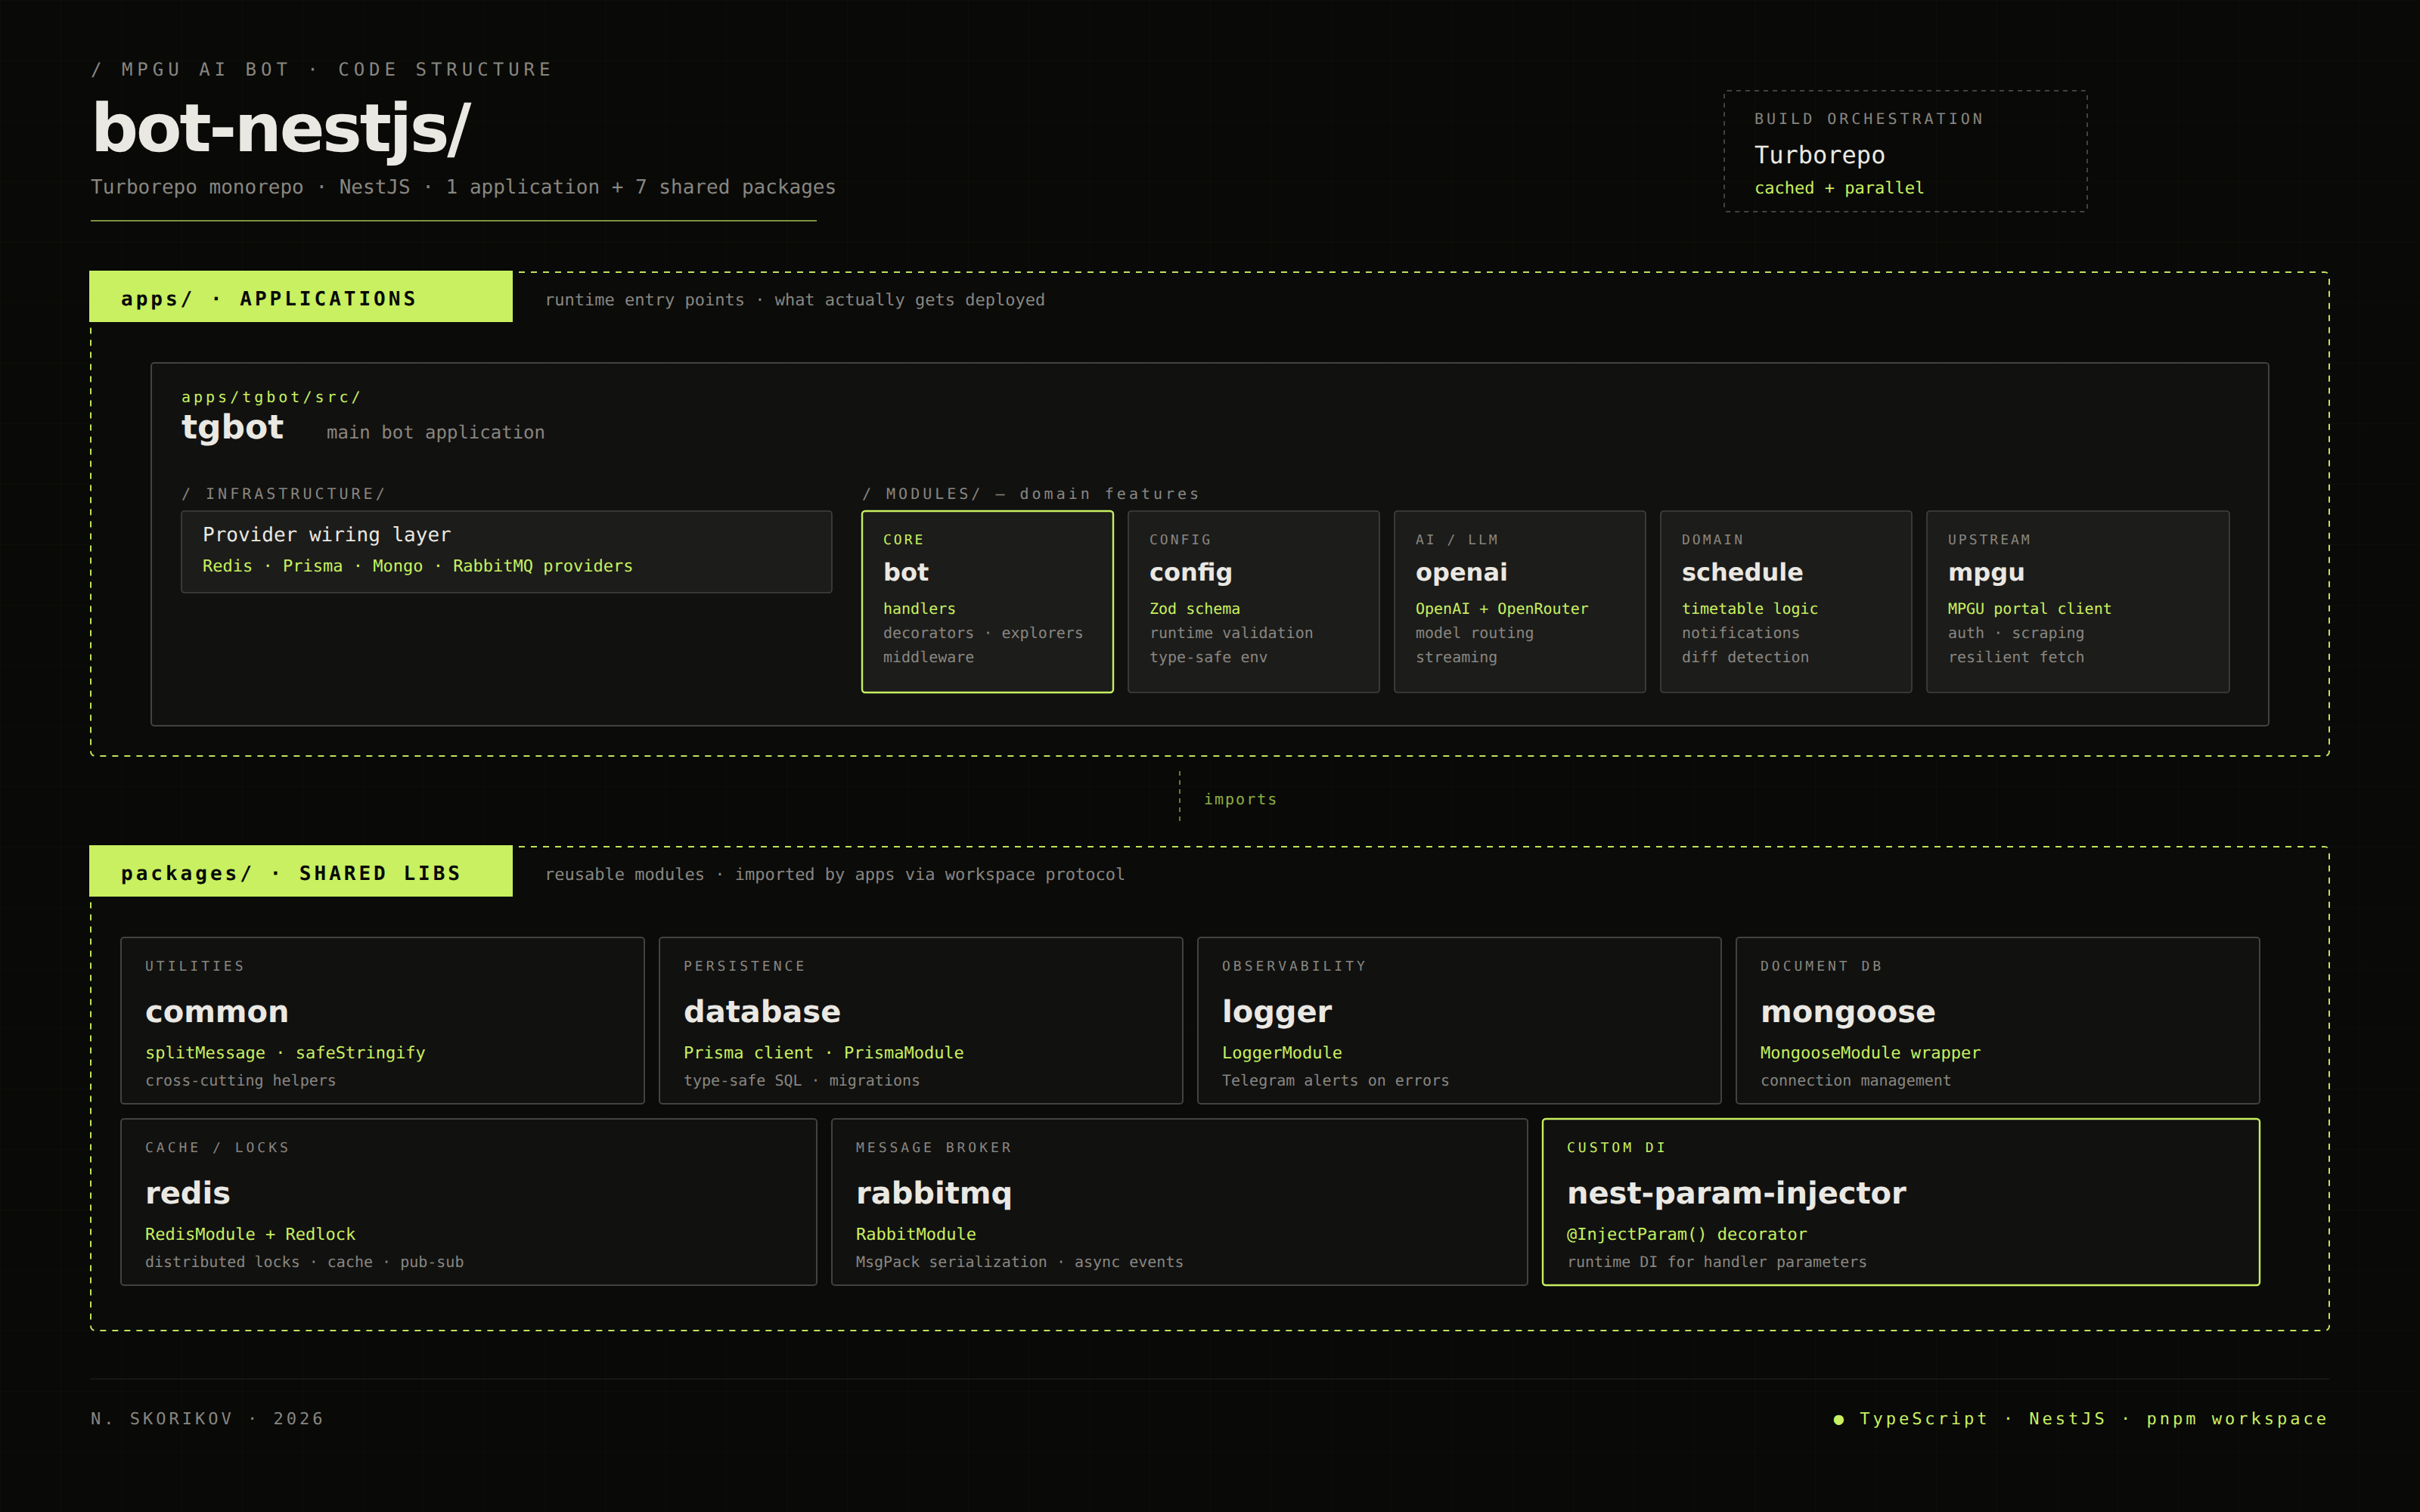This screenshot has height=1512, width=2420.
Task: Open the Turborepo build orchestration box
Action: pos(1905,151)
